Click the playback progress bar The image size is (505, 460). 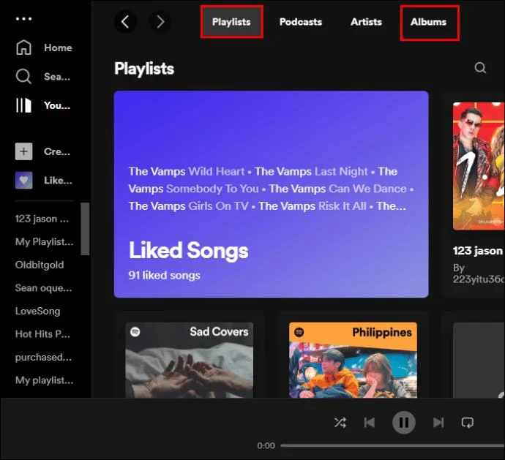(x=392, y=445)
